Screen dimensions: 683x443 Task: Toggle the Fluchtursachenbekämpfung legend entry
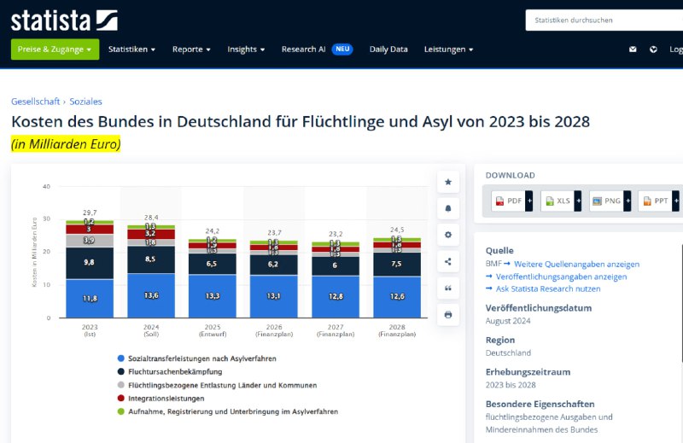(174, 372)
